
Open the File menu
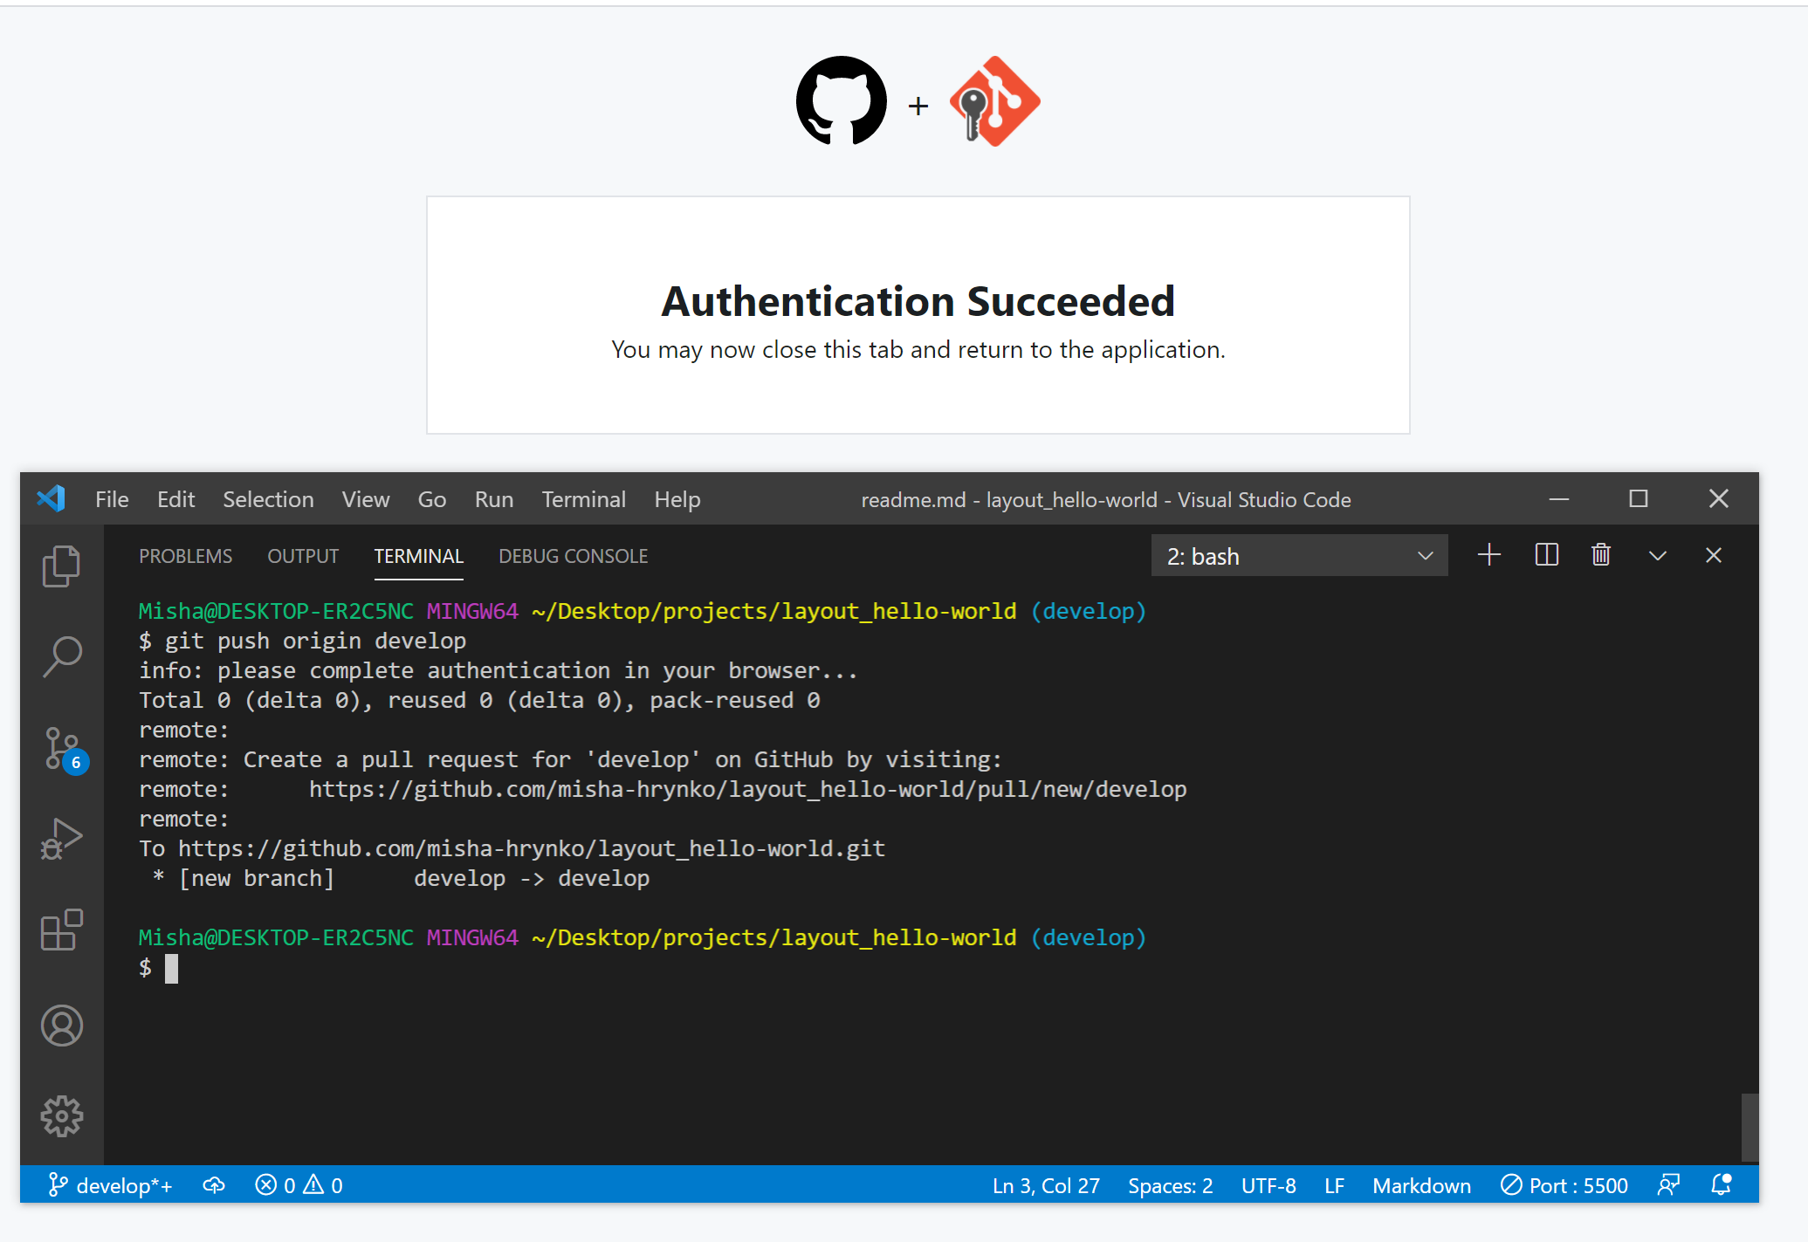[112, 499]
